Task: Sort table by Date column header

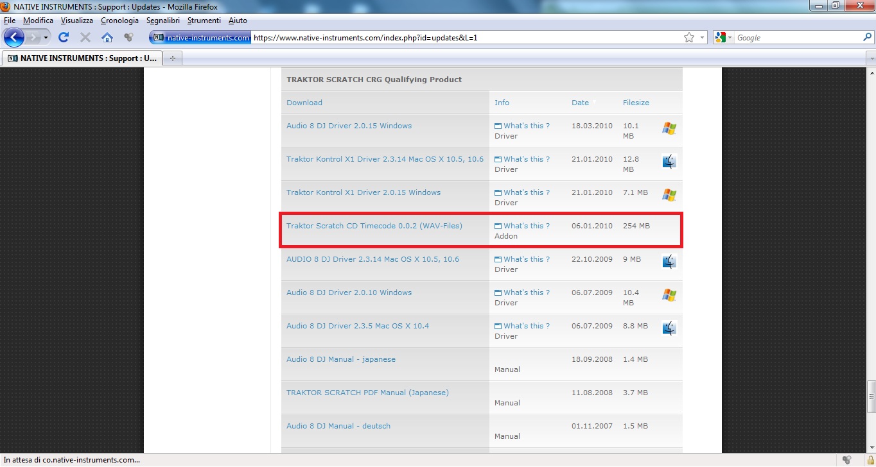Action: [580, 103]
